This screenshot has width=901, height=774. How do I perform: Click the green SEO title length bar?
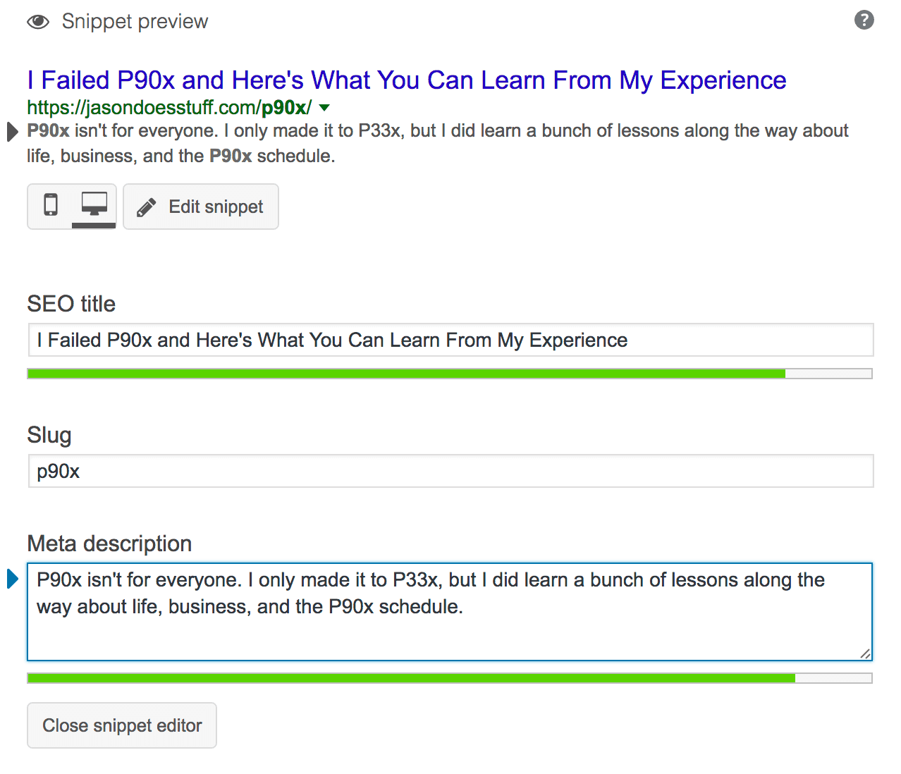(x=405, y=373)
